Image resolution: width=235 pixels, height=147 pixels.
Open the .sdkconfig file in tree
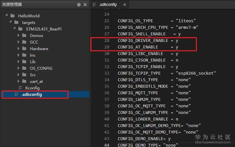tap(32, 95)
